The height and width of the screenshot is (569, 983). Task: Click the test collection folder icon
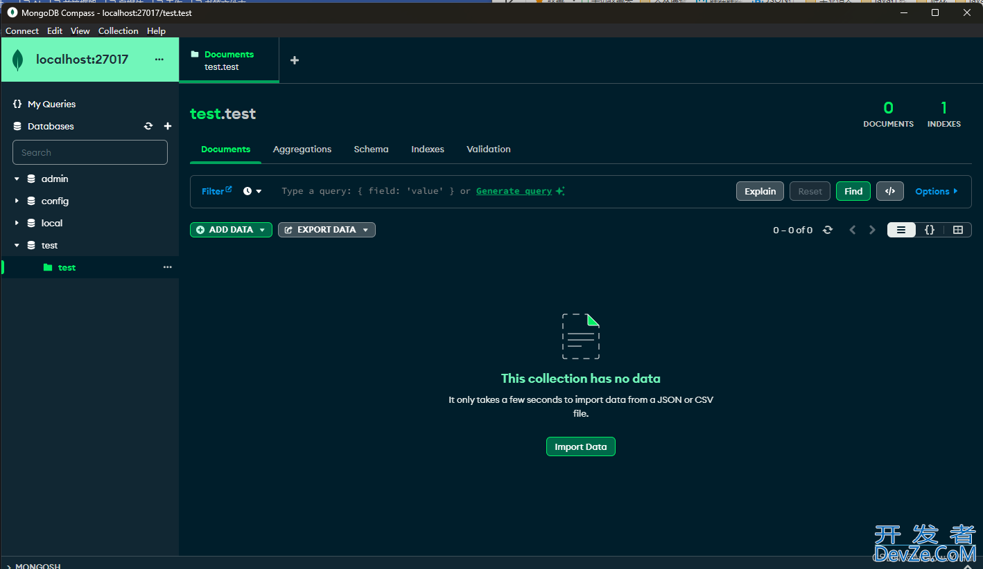point(48,267)
